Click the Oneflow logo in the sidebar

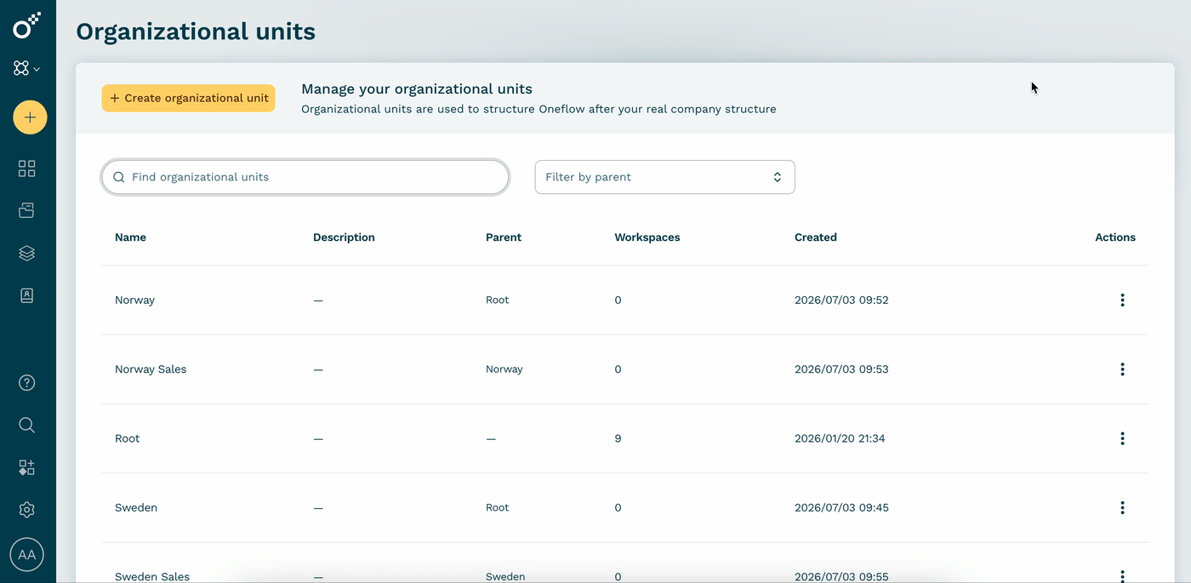[x=26, y=26]
